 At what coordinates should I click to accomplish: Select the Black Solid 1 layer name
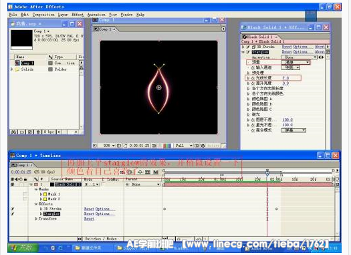(68, 185)
